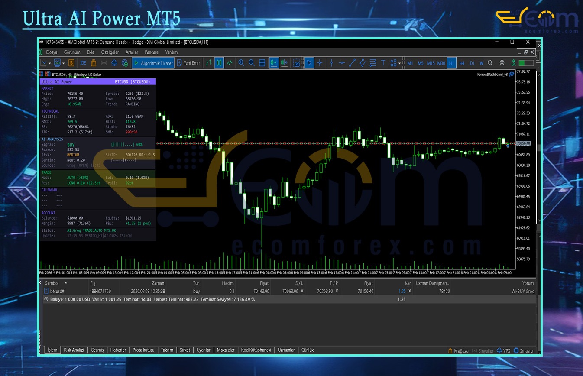This screenshot has width=583, height=376.
Task: Choose the trendline drawing tool
Action: [352, 63]
